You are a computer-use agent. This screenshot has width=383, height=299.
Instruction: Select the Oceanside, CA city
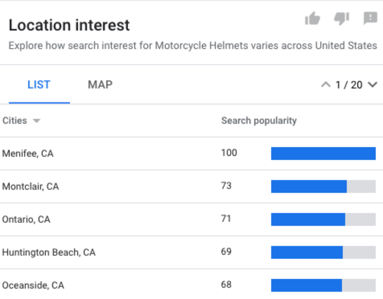click(x=33, y=285)
